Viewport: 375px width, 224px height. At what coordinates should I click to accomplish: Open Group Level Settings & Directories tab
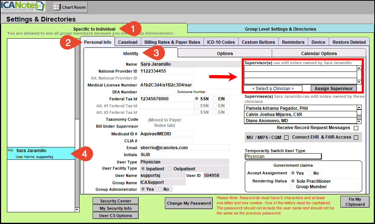pos(280,29)
